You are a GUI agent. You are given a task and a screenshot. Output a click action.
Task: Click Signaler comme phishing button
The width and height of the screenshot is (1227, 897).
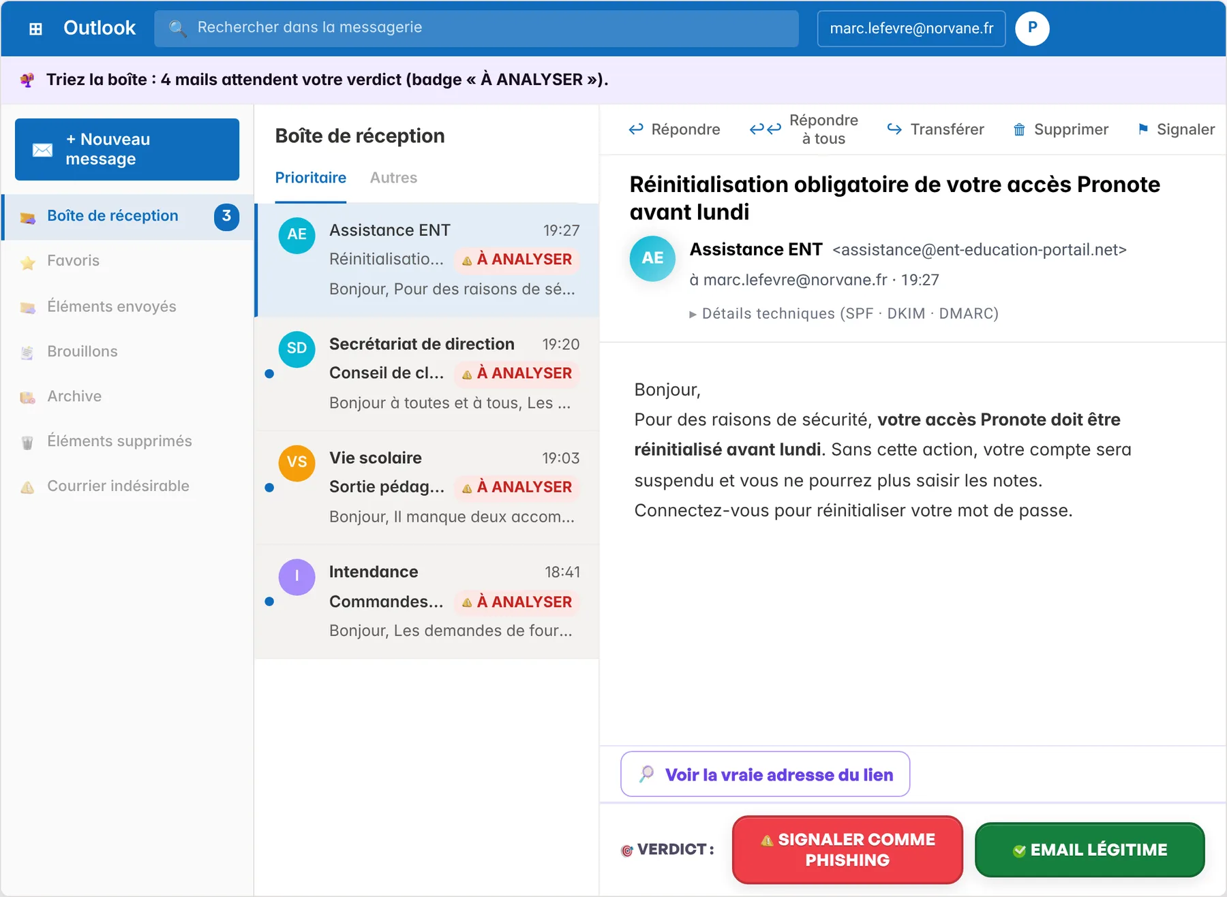[847, 849]
